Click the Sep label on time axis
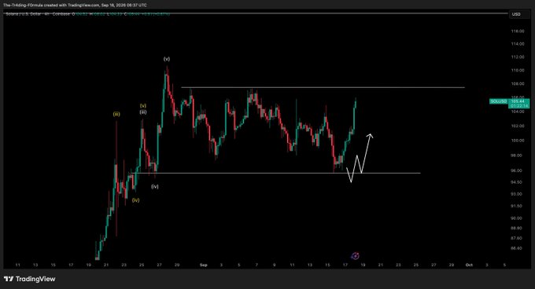Viewport: 535px width, 289px height. [x=203, y=265]
